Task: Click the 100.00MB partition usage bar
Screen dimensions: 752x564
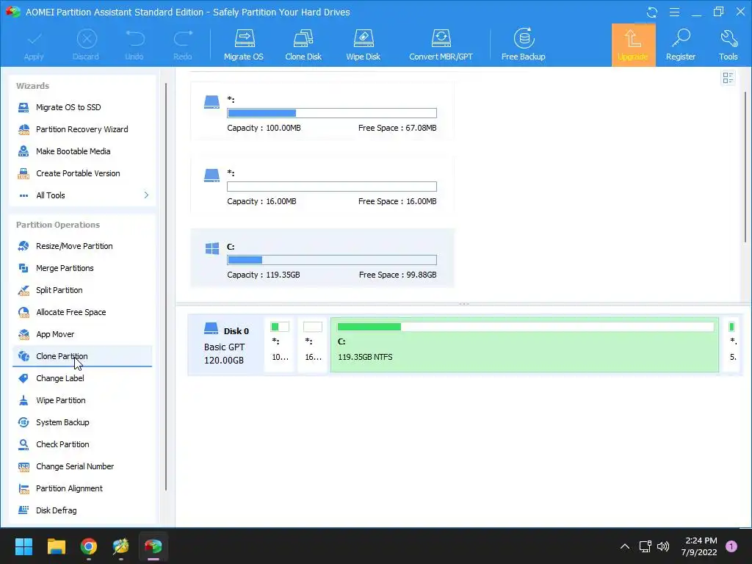Action: coord(332,113)
